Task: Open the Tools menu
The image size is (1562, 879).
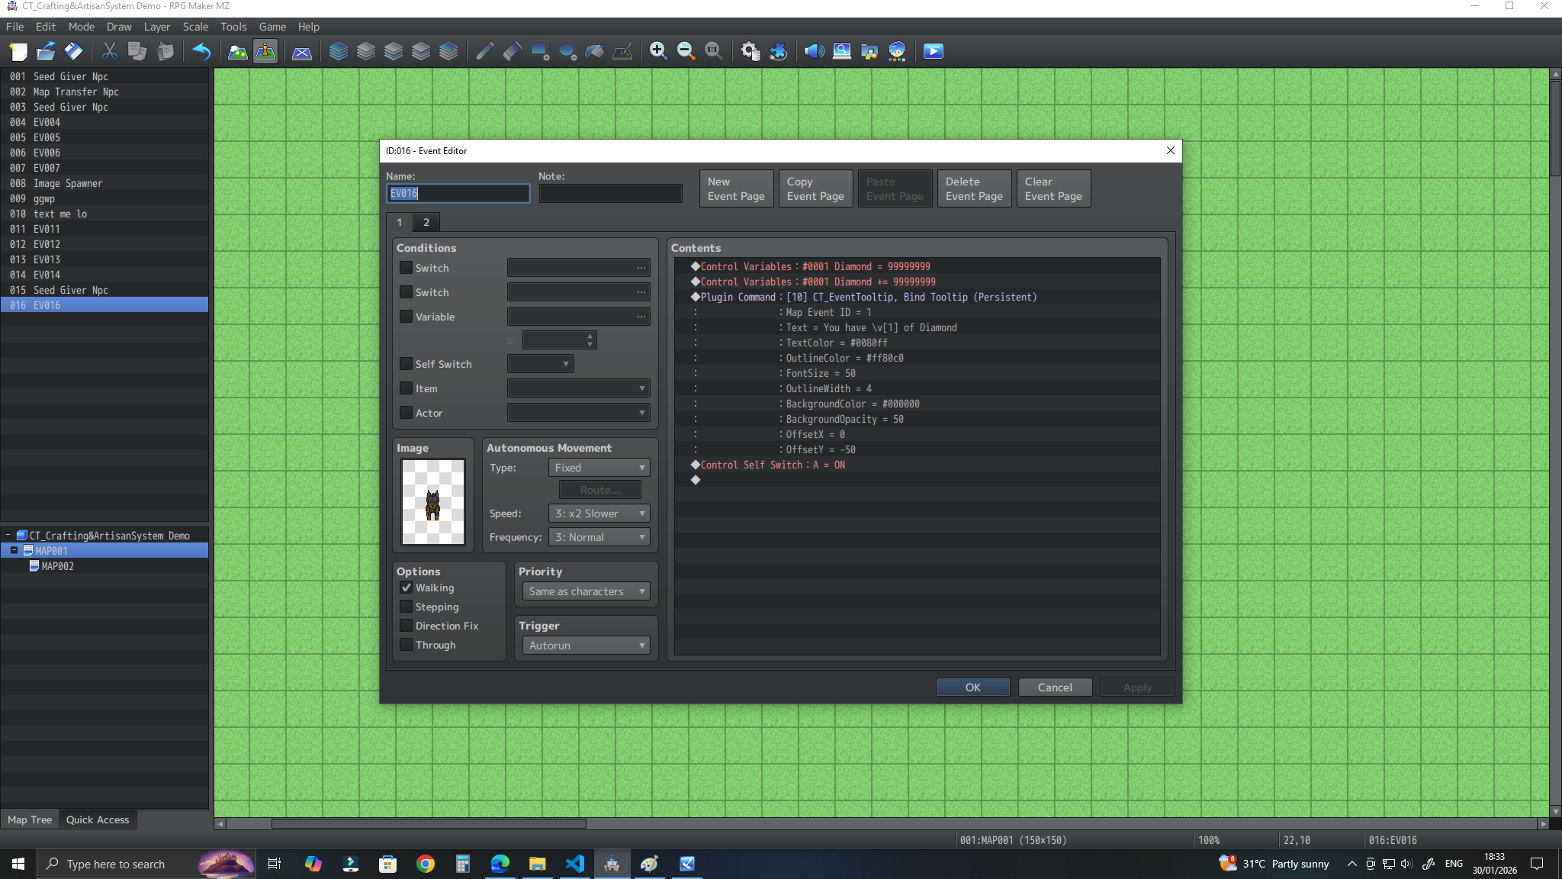Action: [233, 27]
